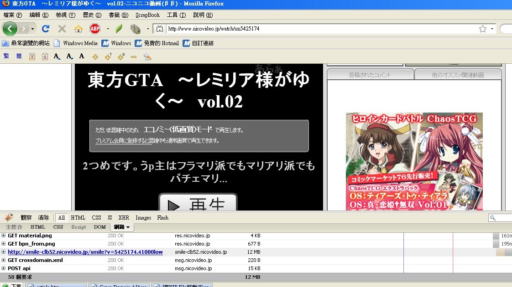The width and height of the screenshot is (512, 287).
Task: Click the clipboard T convert icon
Action: [x=32, y=57]
